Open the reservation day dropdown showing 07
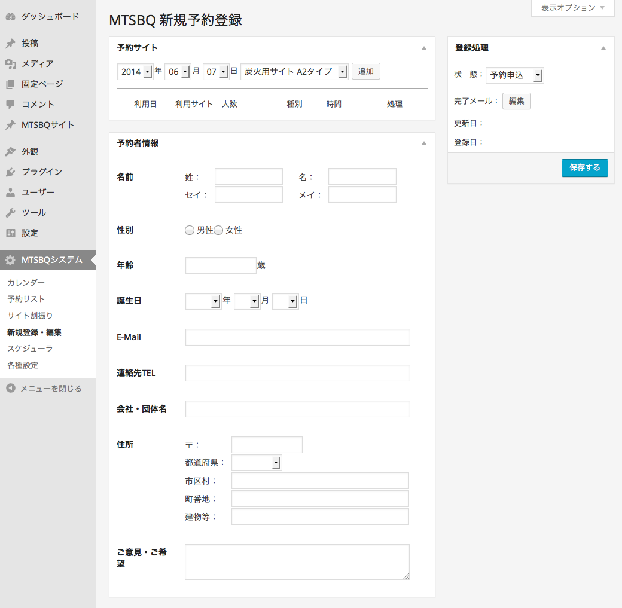The height and width of the screenshot is (608, 622). point(216,71)
